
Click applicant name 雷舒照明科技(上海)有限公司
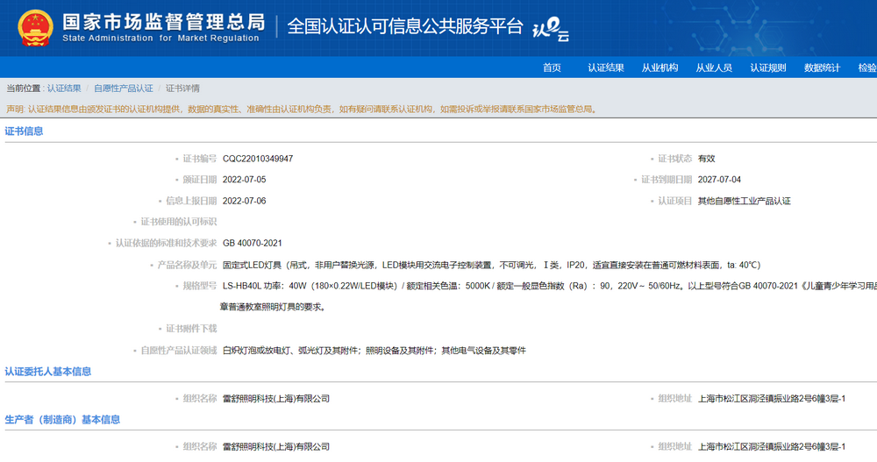[x=275, y=399]
